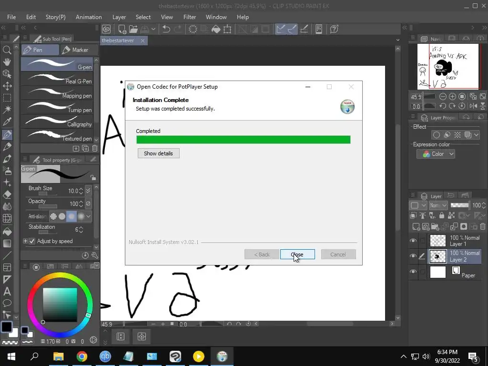Toggle Adjust by speed checkbox

click(32, 241)
